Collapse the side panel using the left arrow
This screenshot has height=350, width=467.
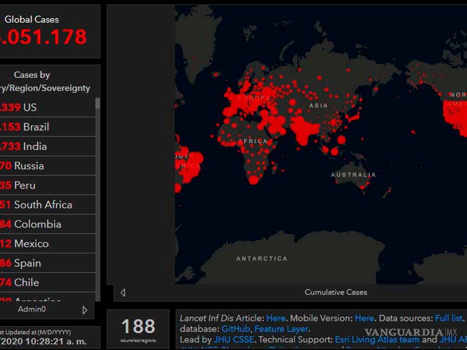[123, 292]
